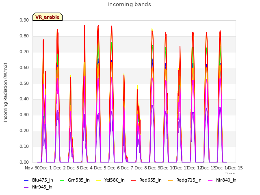This screenshot has height=195, width=260.
Task: Click the Nir945_in legend entry
Action: point(38,187)
